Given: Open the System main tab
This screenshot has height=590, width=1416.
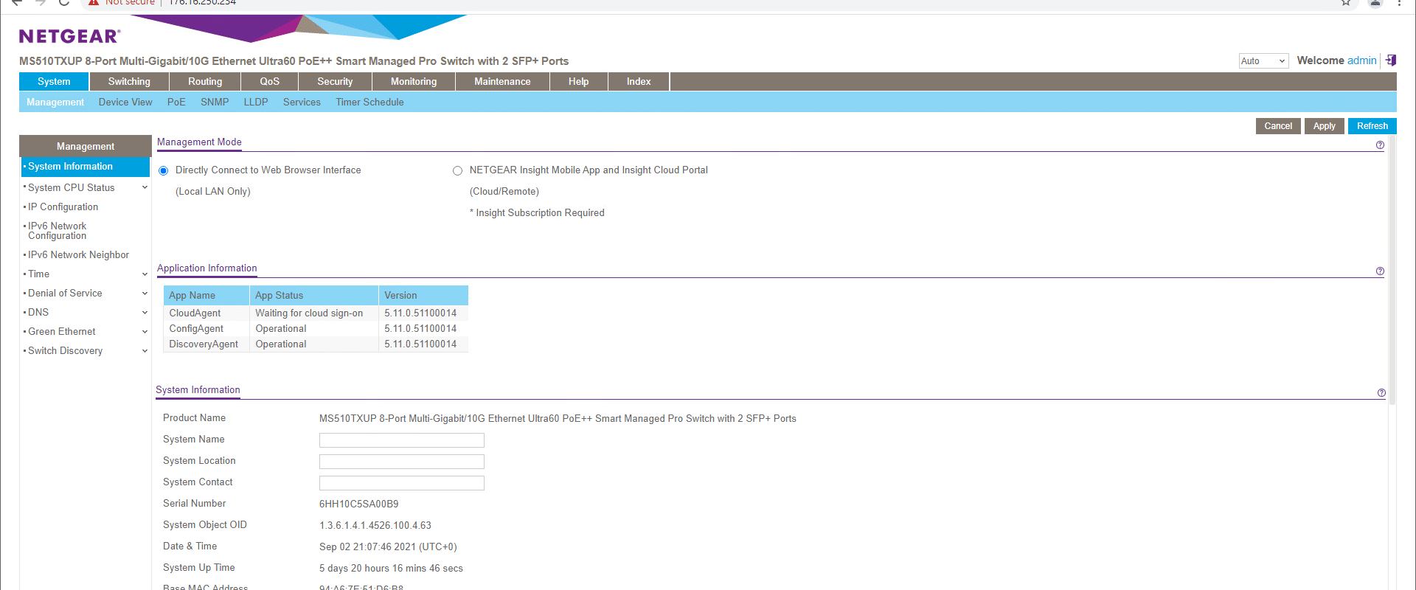Looking at the screenshot, I should pyautogui.click(x=54, y=81).
